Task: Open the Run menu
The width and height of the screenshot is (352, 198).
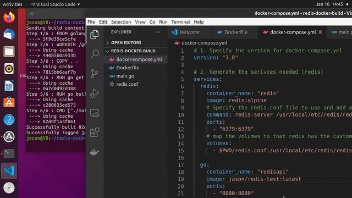Action: pyautogui.click(x=163, y=22)
